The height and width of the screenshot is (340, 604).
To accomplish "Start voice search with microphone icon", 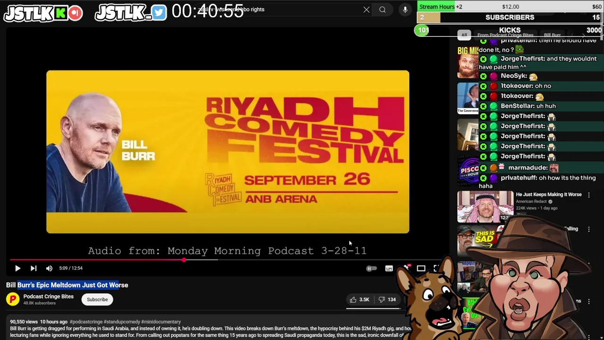I will (x=405, y=9).
